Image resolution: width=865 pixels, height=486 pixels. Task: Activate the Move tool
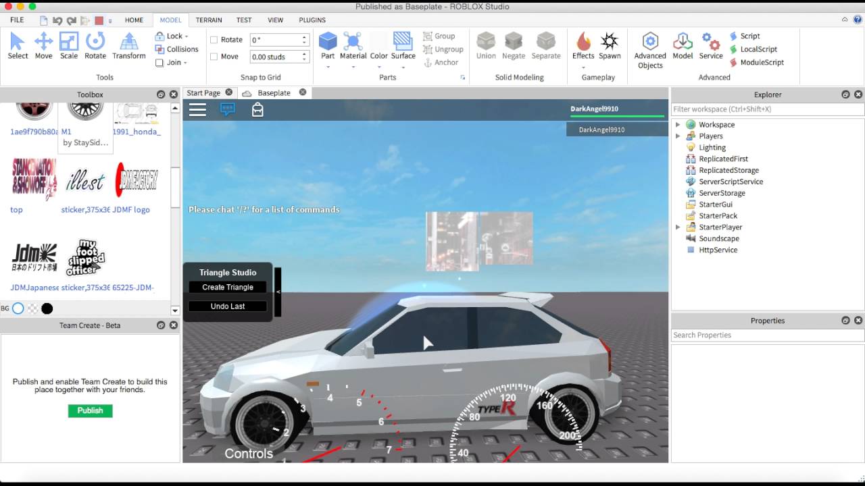click(x=43, y=47)
